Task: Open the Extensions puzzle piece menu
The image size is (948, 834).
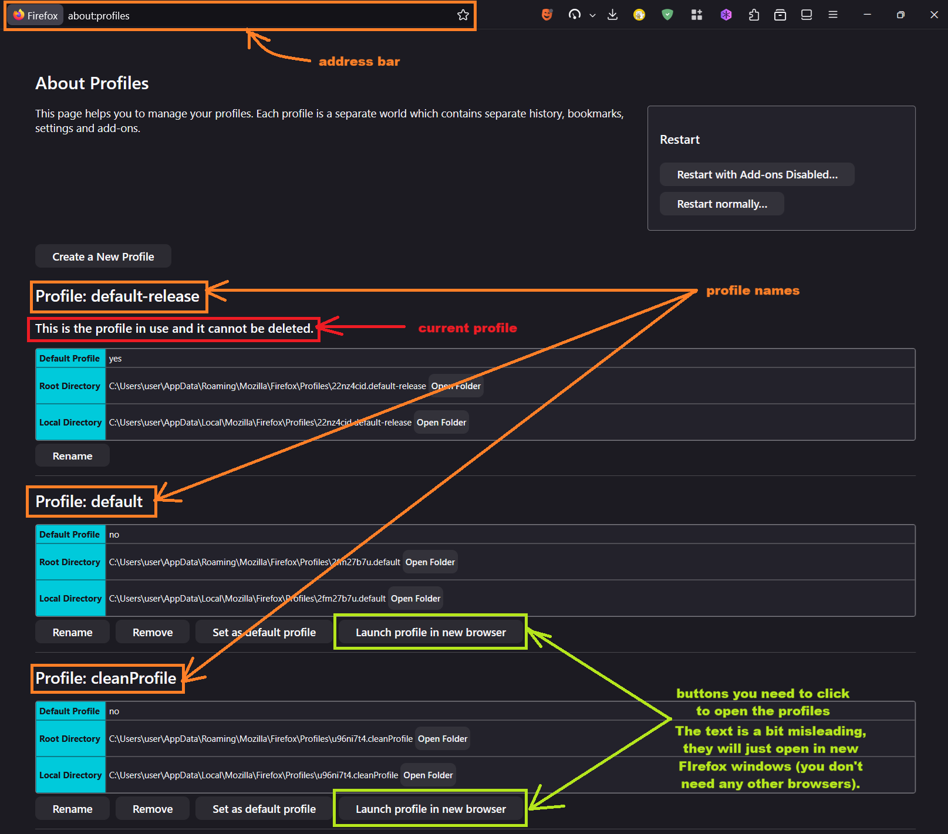Action: tap(754, 15)
